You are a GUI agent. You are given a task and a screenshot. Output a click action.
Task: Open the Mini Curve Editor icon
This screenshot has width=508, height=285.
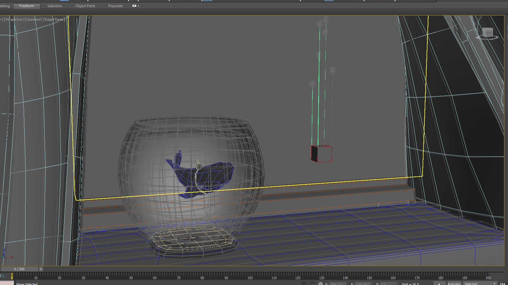[2, 276]
